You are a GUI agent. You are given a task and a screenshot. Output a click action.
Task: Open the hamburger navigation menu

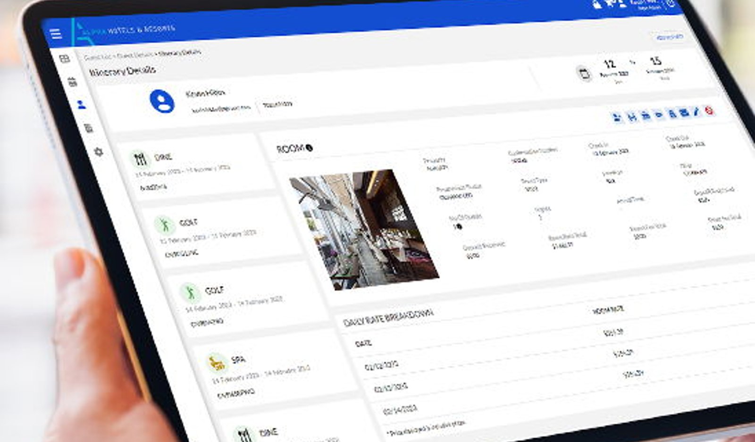56,34
